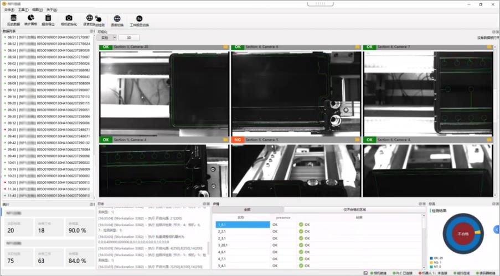Switch to the 仅不合格的区域 tab
Screen dimensions: 500x276
coord(354,210)
